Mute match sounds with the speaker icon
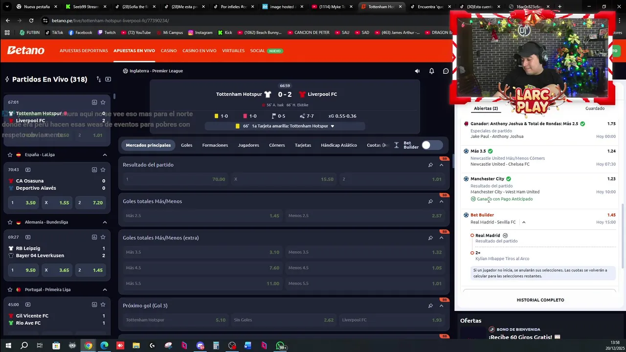 pyautogui.click(x=417, y=71)
